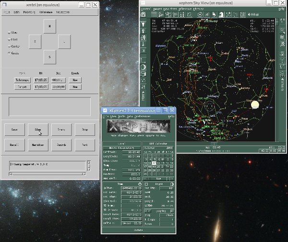288x242 pixels.
Task: Open the Favorites menu in Sky View
Action: point(170,9)
